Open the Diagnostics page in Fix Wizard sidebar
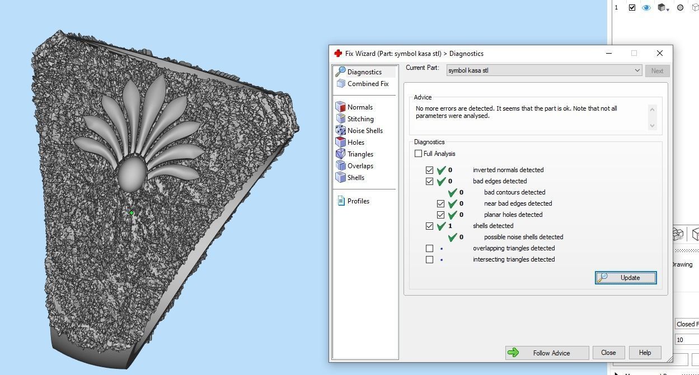The height and width of the screenshot is (375, 699). click(364, 72)
